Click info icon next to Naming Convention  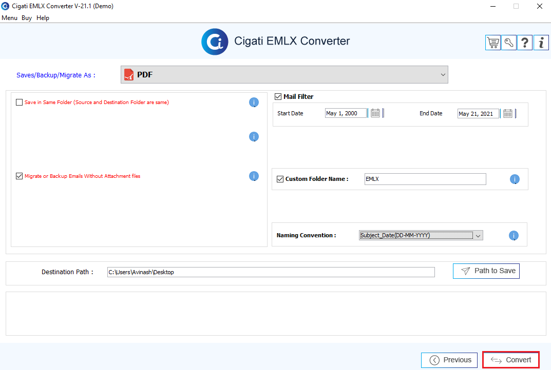coord(514,235)
